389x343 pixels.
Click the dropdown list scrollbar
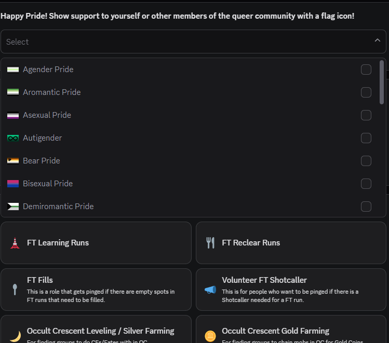(382, 78)
